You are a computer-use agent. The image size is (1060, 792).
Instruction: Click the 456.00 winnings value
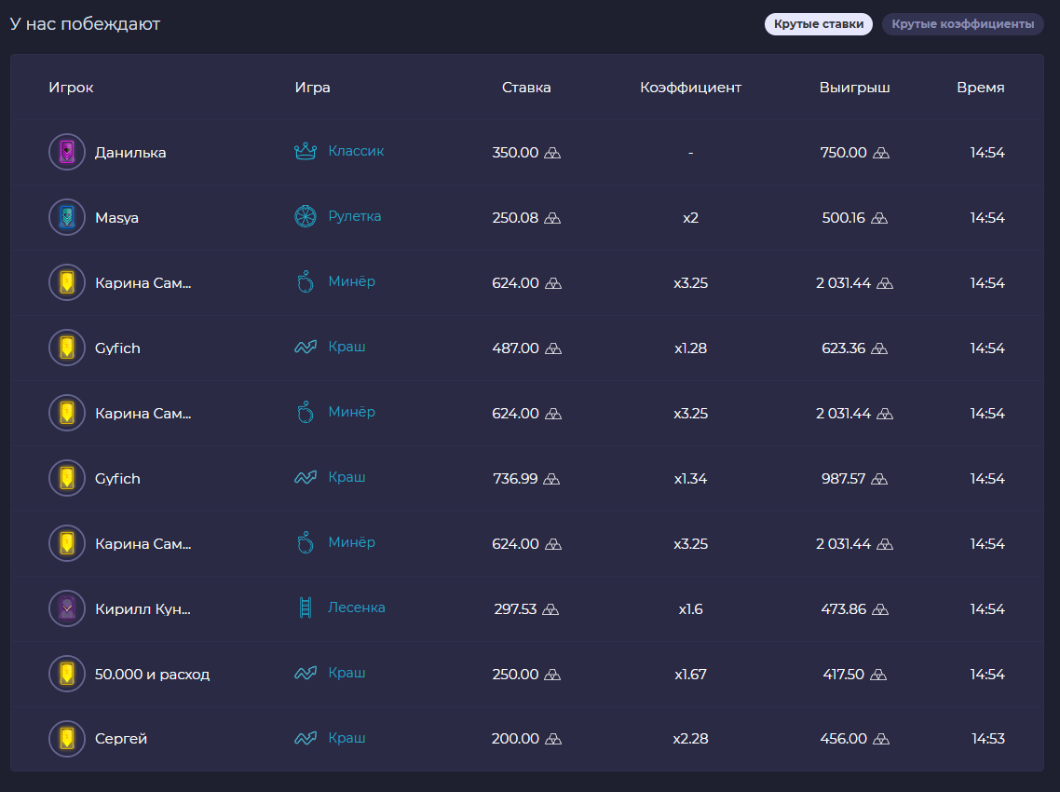click(843, 739)
